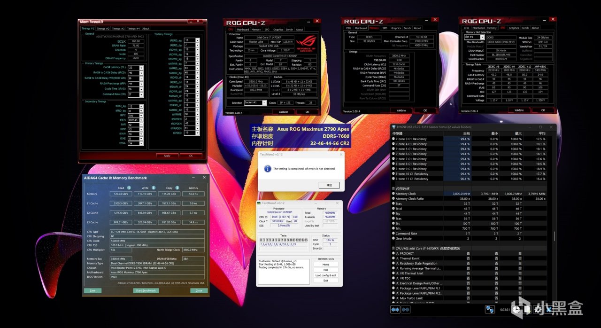
Task: Open Bench tab in first CPU-Z window
Action: [290, 30]
